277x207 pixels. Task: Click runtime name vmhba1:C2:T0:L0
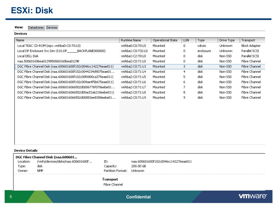point(133,56)
